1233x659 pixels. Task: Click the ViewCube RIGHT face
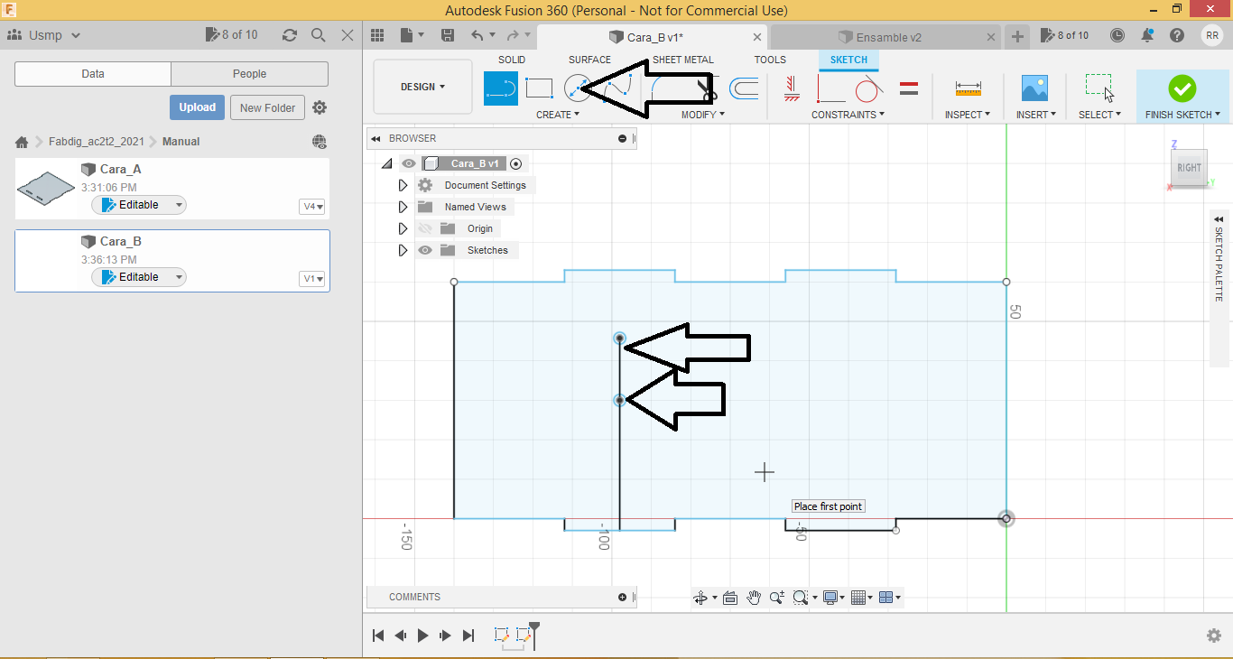pos(1189,167)
